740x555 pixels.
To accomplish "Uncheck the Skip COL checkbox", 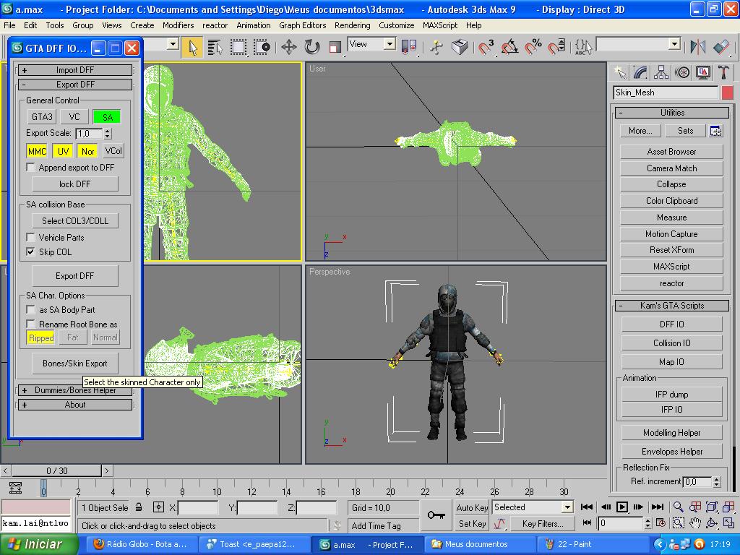I will 31,251.
